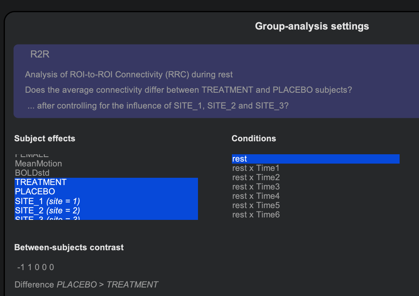419x296 pixels.
Task: Pick the rest x Time4 condition
Action: tap(256, 196)
